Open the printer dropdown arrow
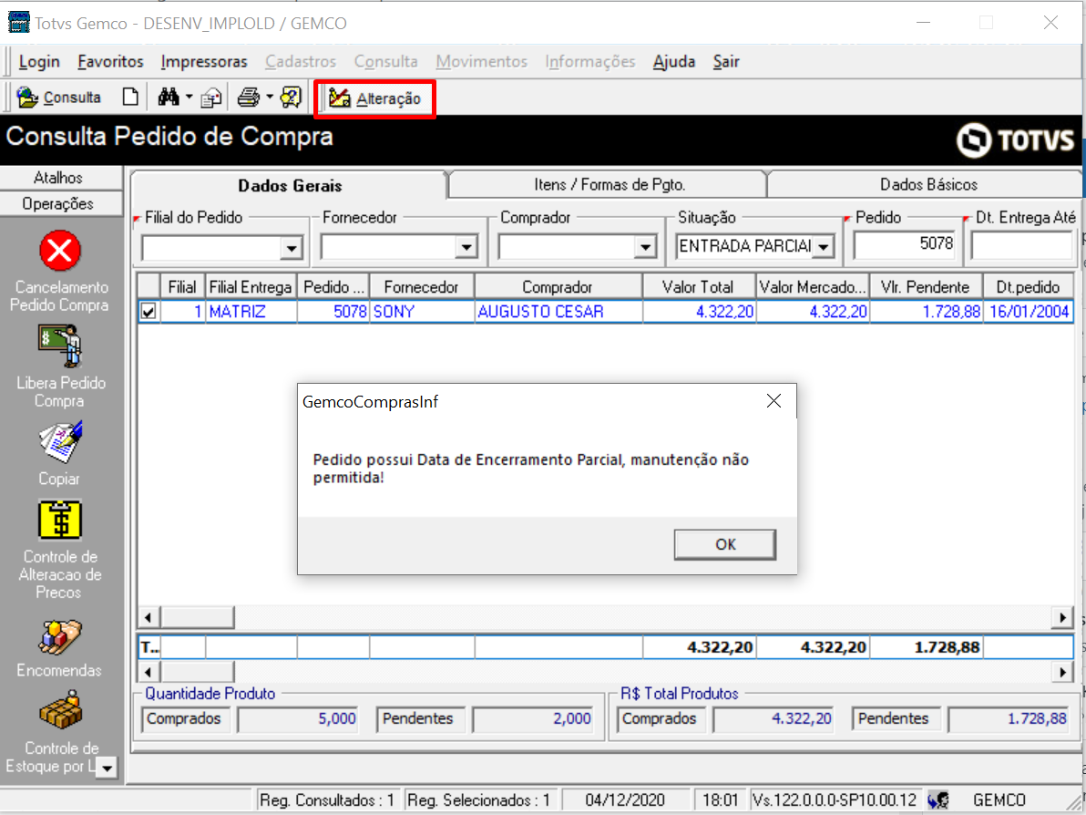1086x815 pixels. coord(270,97)
